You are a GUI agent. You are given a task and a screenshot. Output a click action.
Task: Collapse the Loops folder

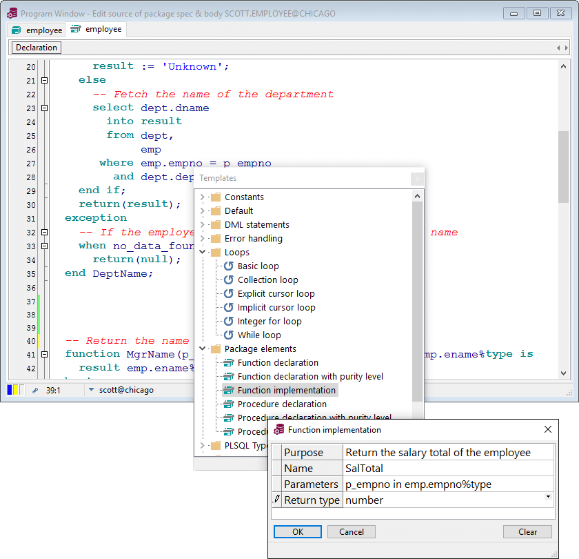pyautogui.click(x=203, y=252)
